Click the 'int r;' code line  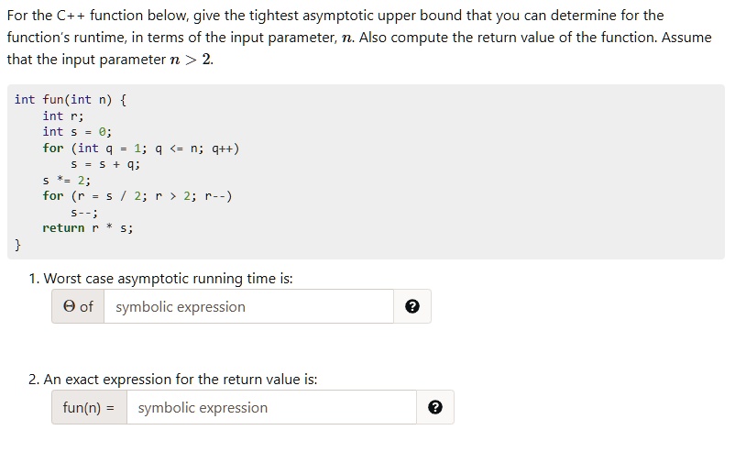point(63,116)
